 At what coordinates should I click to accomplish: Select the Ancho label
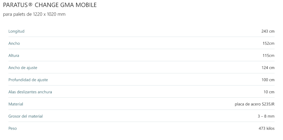pos(14,43)
